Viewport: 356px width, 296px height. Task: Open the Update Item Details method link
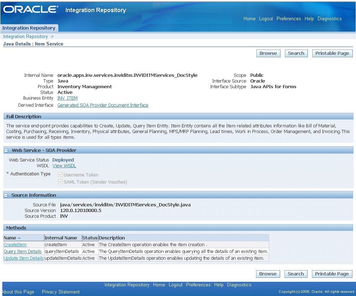coord(23,258)
